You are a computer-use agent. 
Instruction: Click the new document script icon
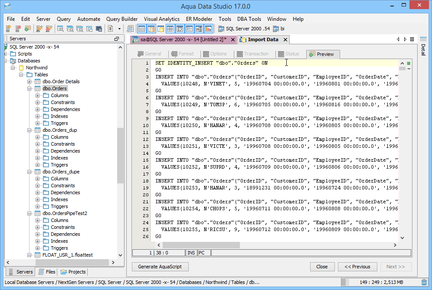111,29
